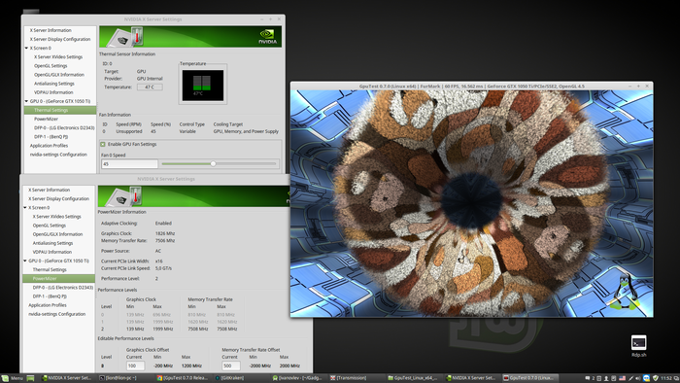
Task: Collapse GPU 0 node in PowerMizer window
Action: click(x=25, y=261)
